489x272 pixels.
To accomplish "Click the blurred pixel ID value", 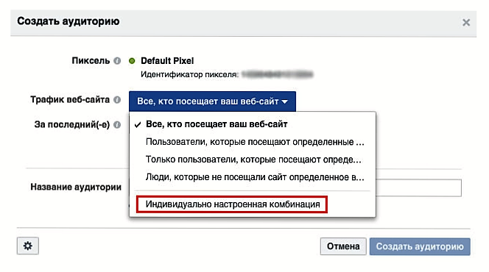I will coord(277,74).
